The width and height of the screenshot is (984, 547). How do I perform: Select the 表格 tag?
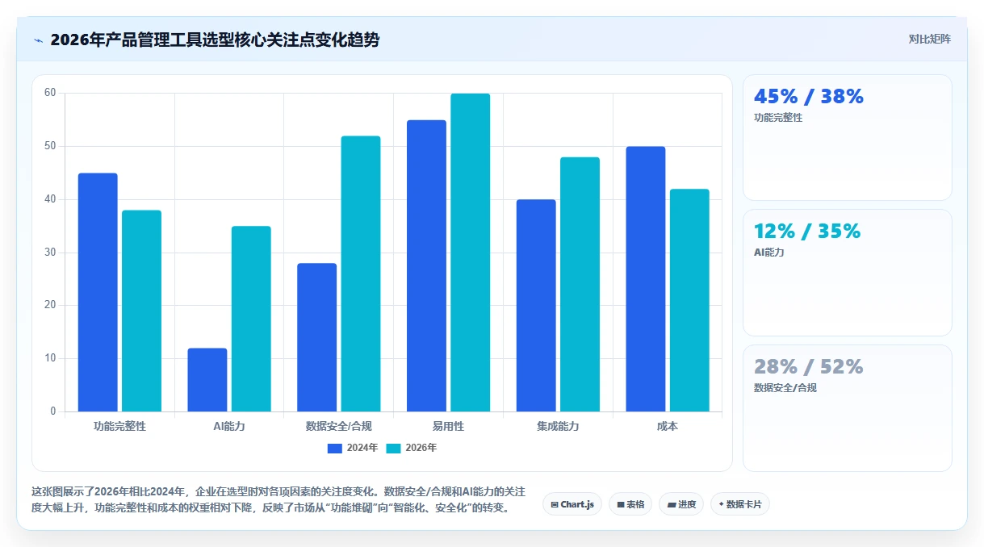click(630, 504)
